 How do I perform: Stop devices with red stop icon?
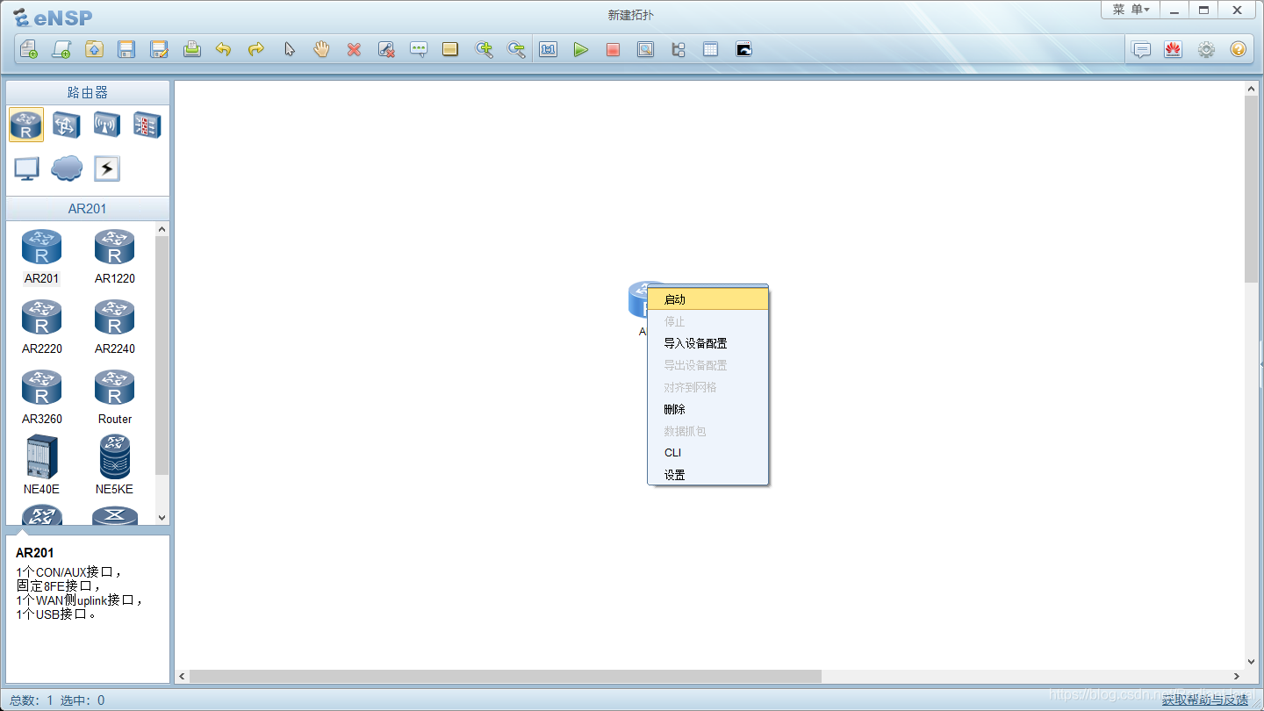[x=613, y=49]
